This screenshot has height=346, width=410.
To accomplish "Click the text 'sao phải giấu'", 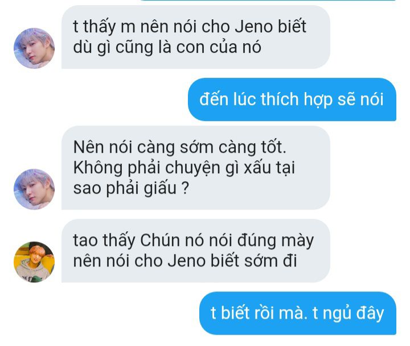I will click(x=125, y=189).
